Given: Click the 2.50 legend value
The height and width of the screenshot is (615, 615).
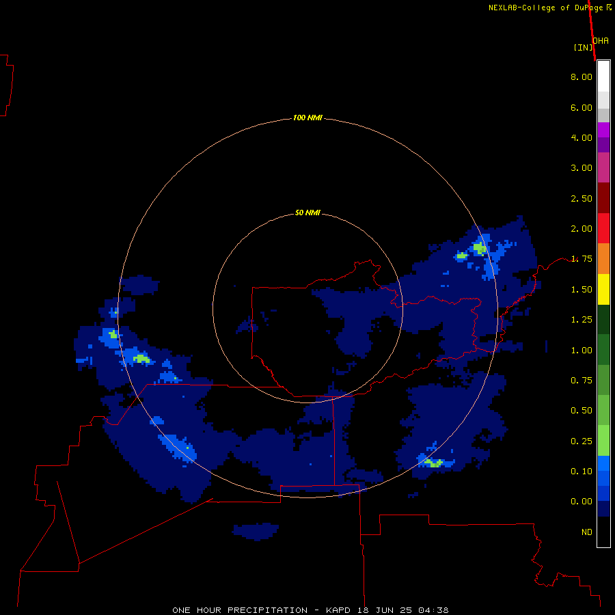Looking at the screenshot, I should [582, 198].
